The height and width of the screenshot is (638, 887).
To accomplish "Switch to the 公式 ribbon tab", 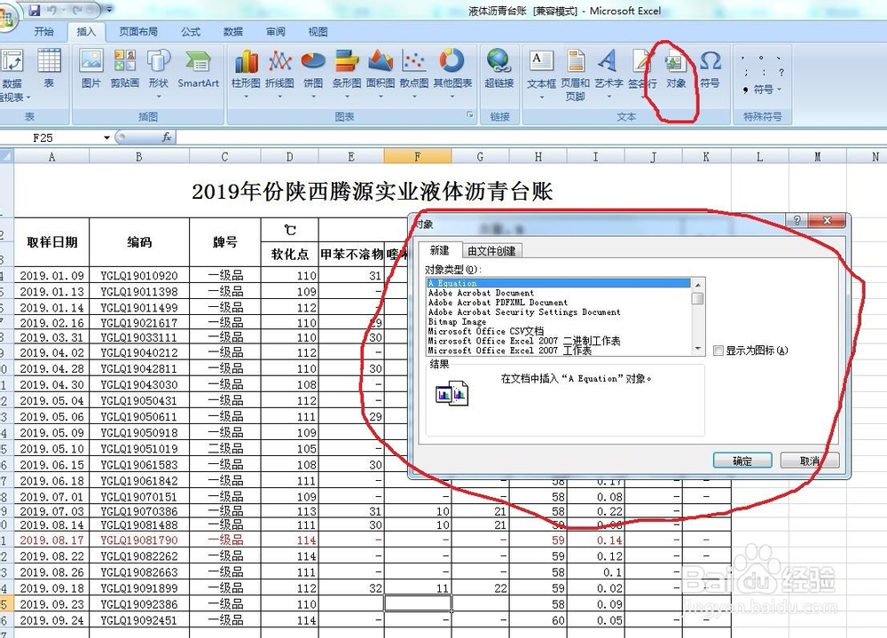I will point(191,32).
